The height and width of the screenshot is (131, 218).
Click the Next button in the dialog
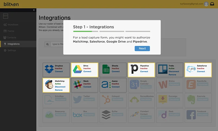point(142,49)
